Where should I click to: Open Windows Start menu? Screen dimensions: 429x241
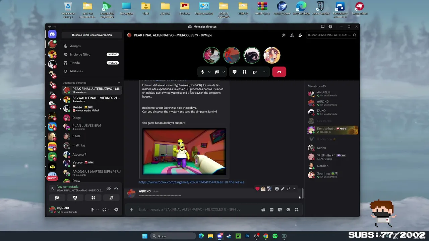point(145,236)
